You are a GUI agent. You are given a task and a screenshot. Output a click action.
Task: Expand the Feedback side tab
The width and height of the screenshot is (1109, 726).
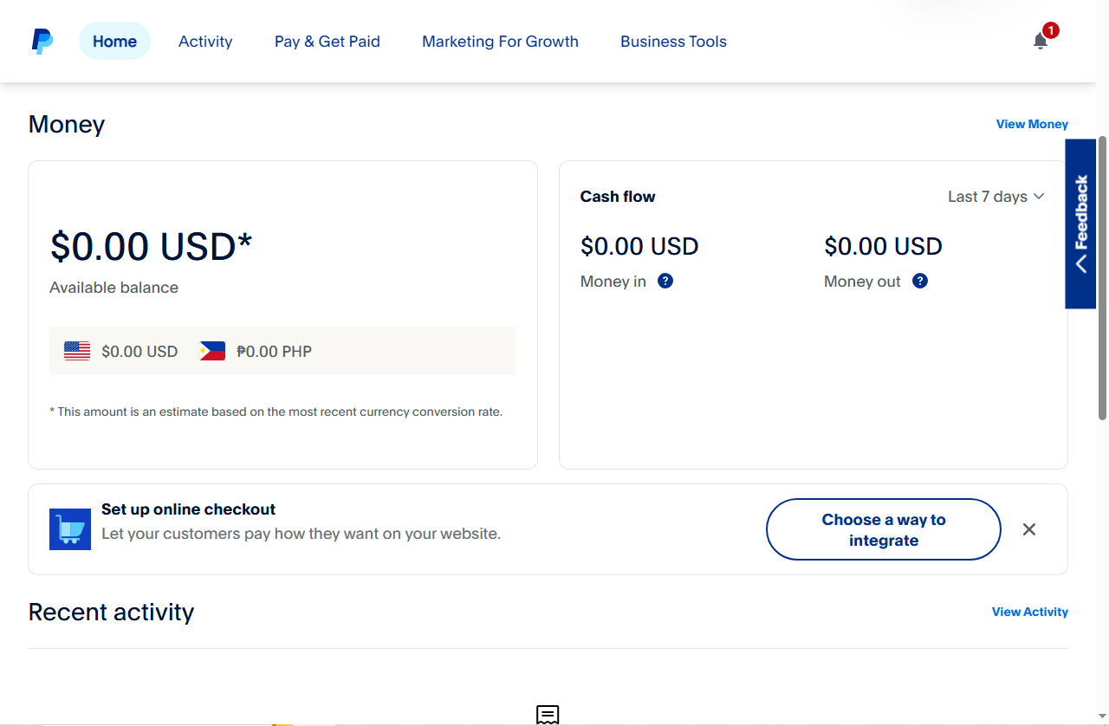pyautogui.click(x=1080, y=224)
